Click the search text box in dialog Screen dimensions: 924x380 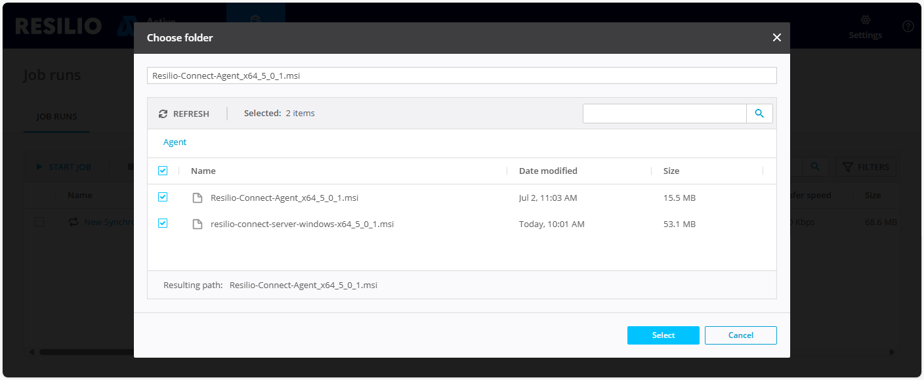(664, 114)
